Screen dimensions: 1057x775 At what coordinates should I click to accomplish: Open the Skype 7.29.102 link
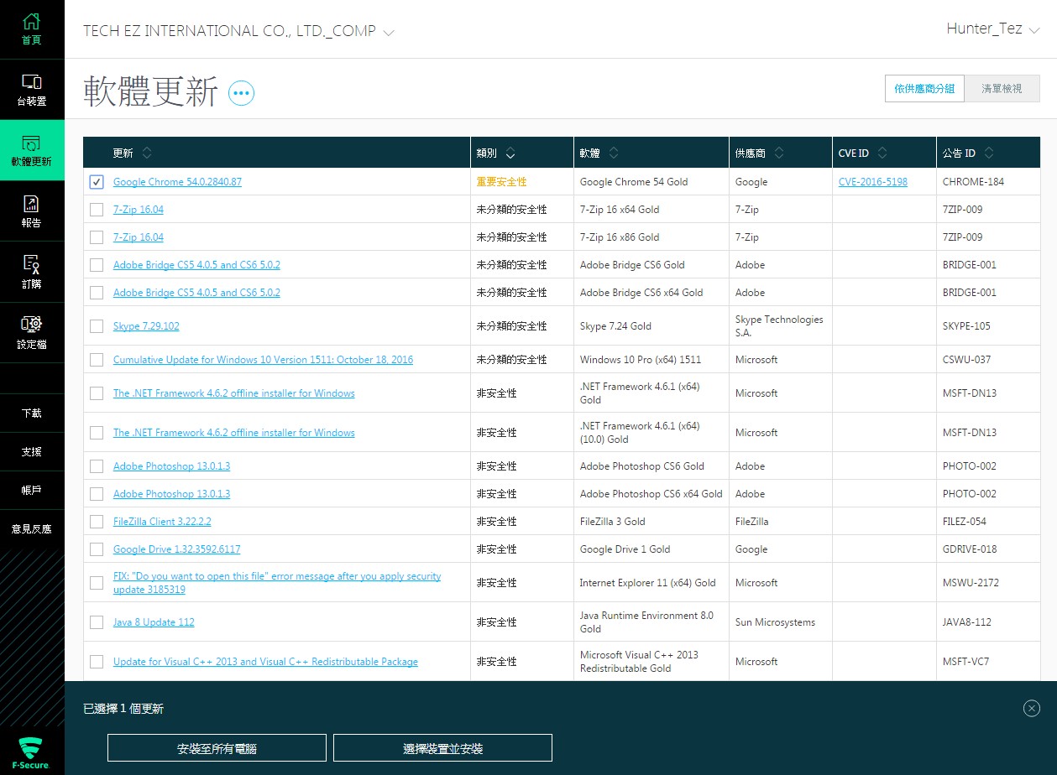click(146, 326)
